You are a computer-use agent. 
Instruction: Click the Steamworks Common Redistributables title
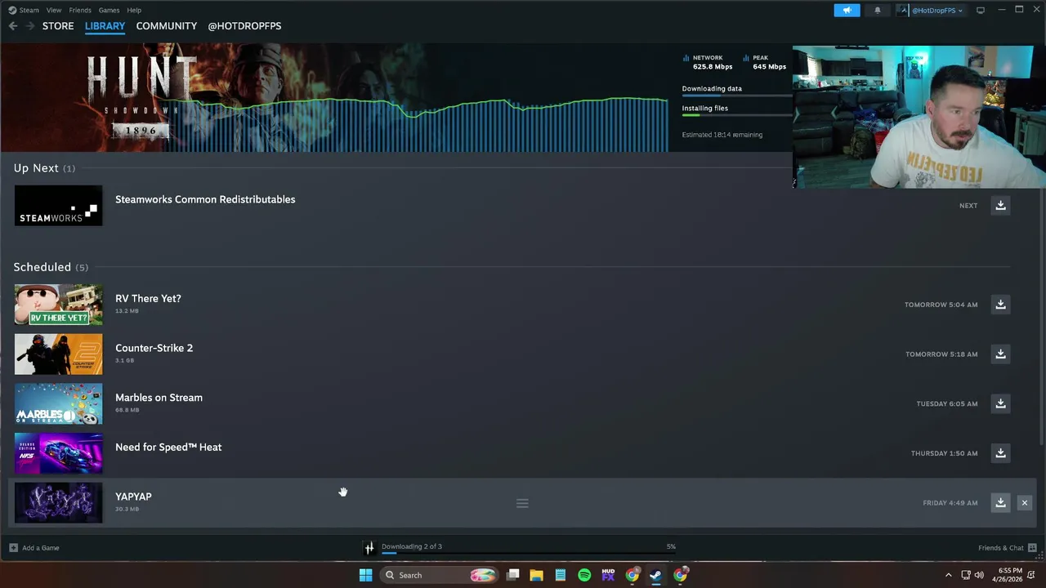tap(205, 199)
